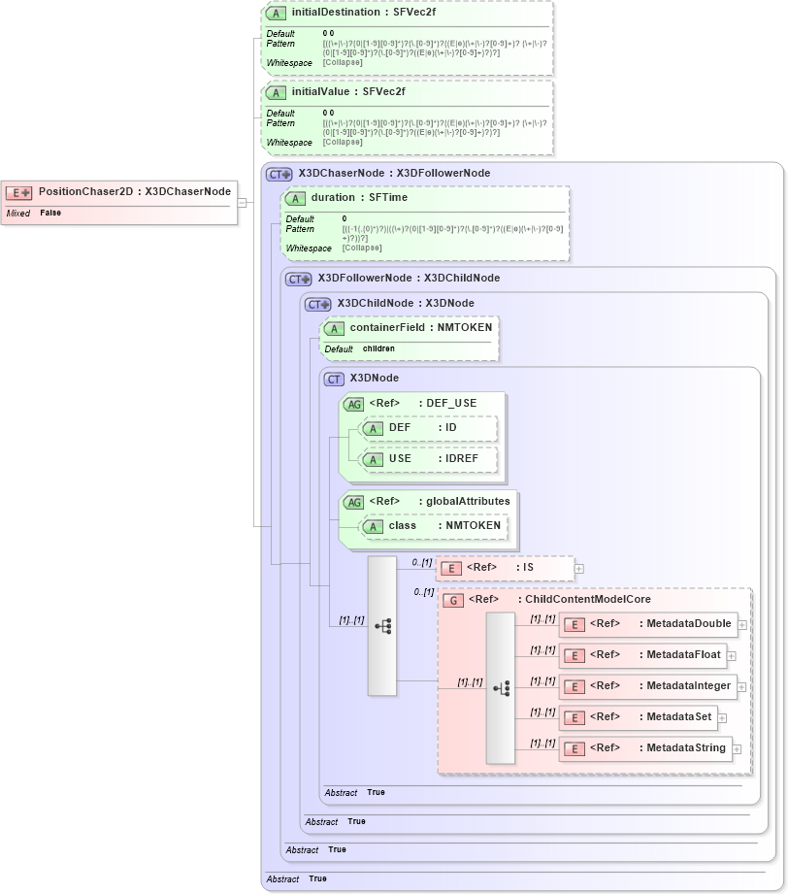788x894 pixels.
Task: Select the 0..[1] cardinality beside IS
Action: tap(422, 563)
